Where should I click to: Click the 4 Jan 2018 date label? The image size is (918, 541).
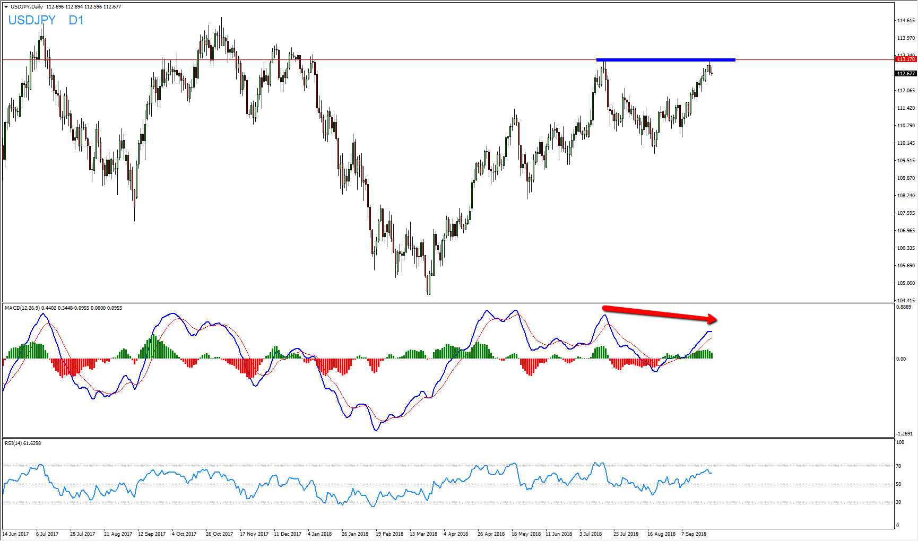click(319, 534)
